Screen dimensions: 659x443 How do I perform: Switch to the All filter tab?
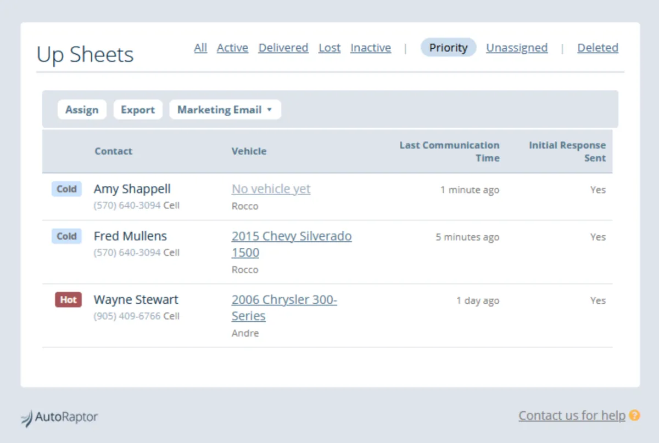[x=200, y=48]
